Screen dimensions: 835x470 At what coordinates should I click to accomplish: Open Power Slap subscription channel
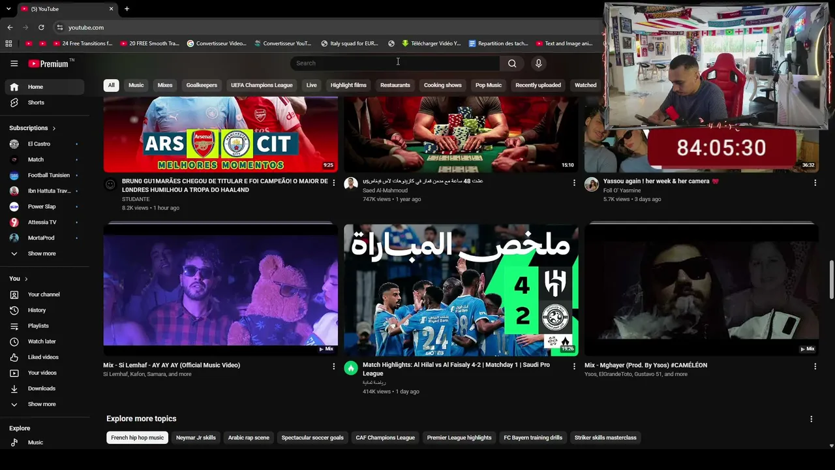click(x=44, y=206)
